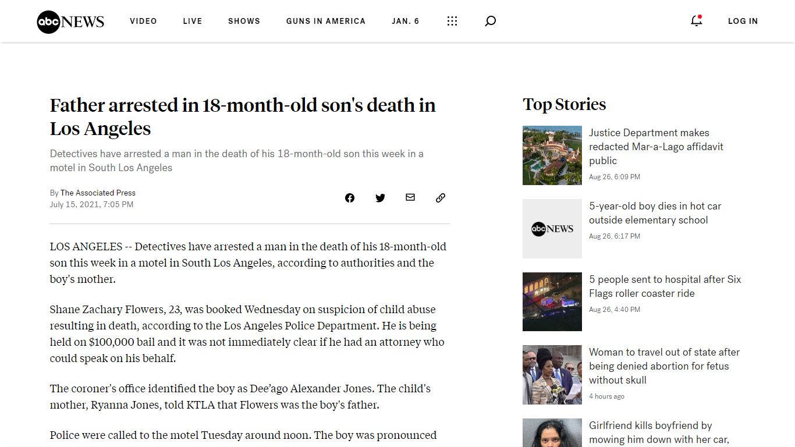Click the Mar-a-Lago aerial thumbnail
795x447 pixels.
(552, 155)
